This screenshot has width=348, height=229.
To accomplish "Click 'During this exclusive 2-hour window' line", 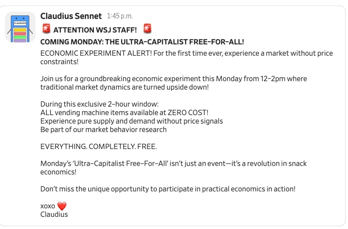I will (99, 104).
